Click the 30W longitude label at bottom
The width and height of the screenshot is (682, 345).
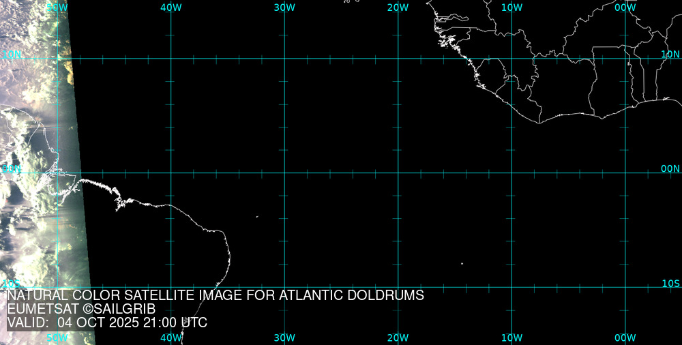(284, 337)
